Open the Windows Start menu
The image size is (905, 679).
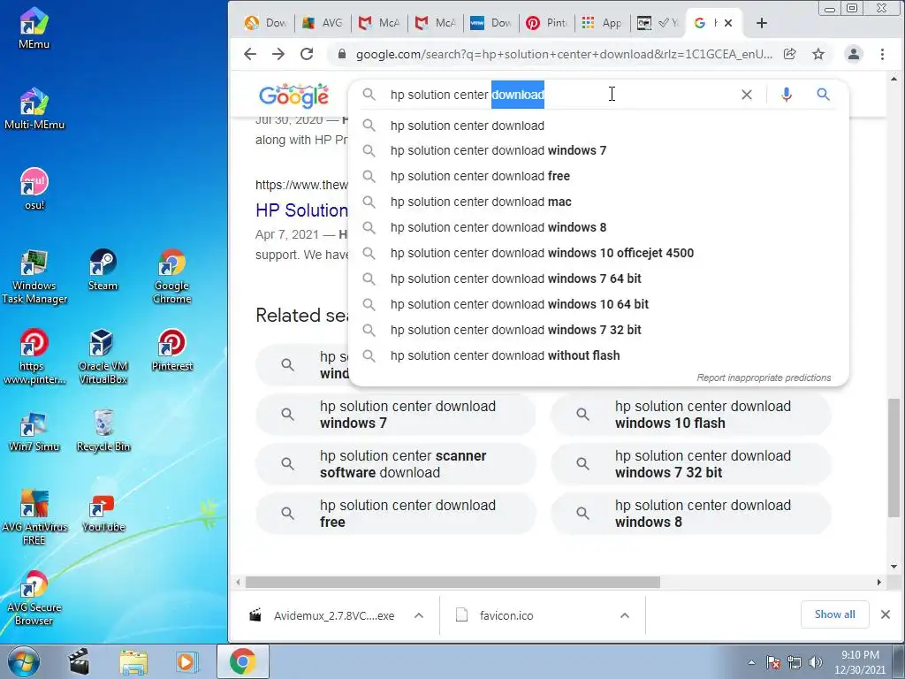pyautogui.click(x=22, y=661)
